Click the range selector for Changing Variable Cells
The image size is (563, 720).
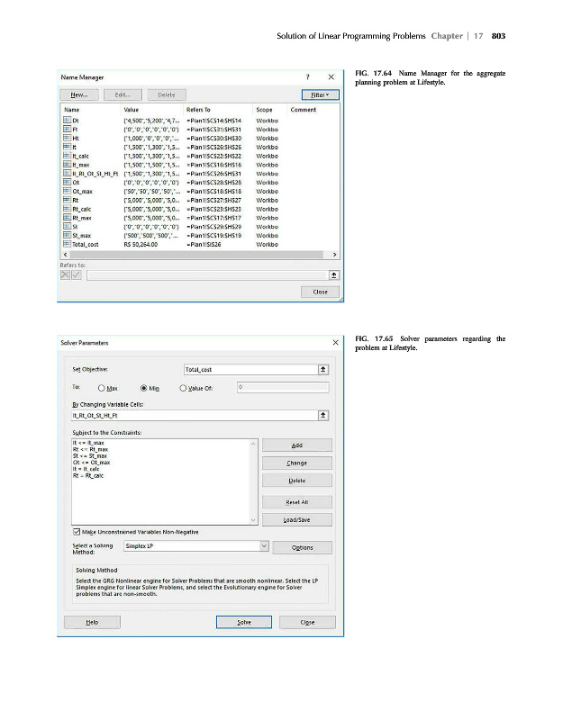(324, 416)
